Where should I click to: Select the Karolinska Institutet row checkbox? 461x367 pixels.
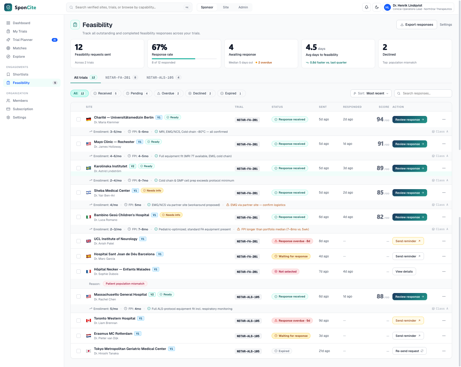[79, 168]
